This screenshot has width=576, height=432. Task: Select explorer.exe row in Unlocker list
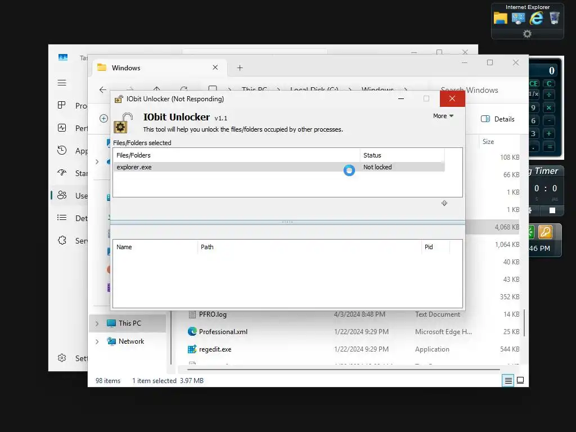tap(279, 167)
